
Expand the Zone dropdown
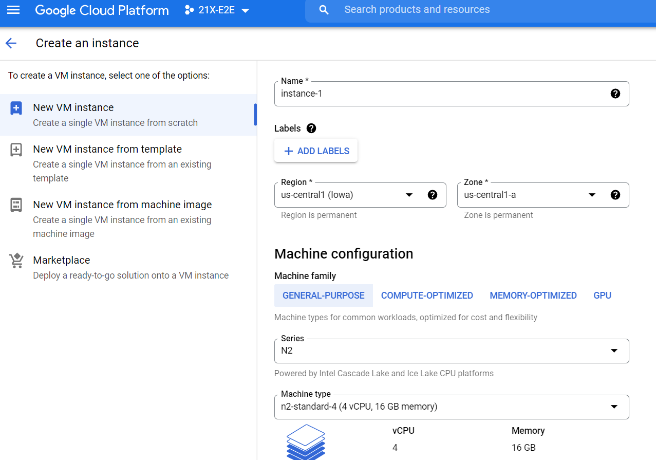point(592,195)
